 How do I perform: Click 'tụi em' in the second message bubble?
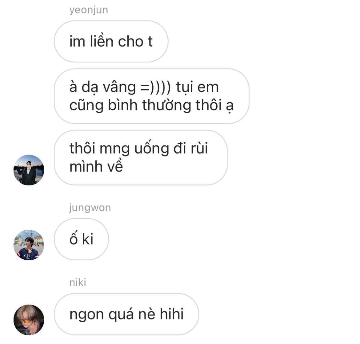(197, 88)
